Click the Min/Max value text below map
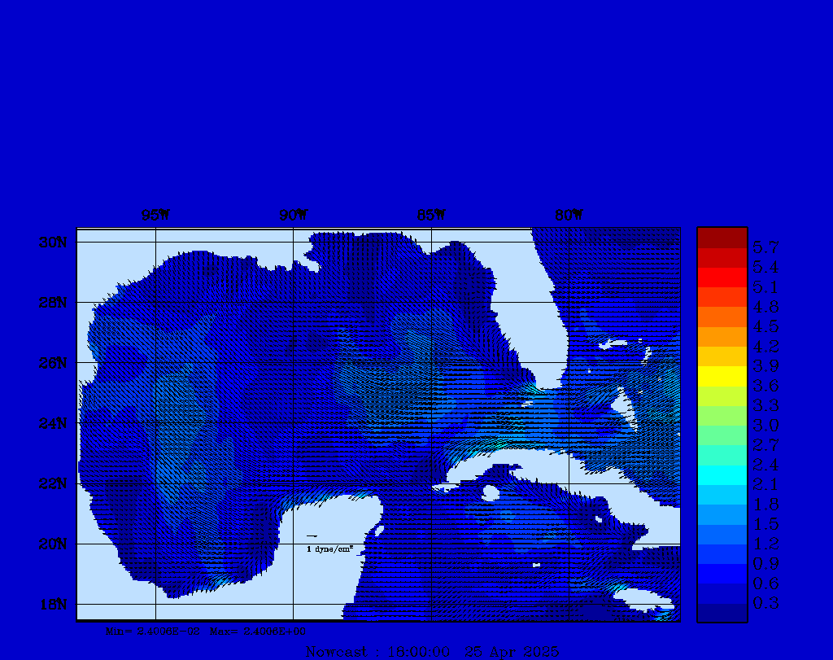Screen dimensions: 833x660 click(206, 631)
